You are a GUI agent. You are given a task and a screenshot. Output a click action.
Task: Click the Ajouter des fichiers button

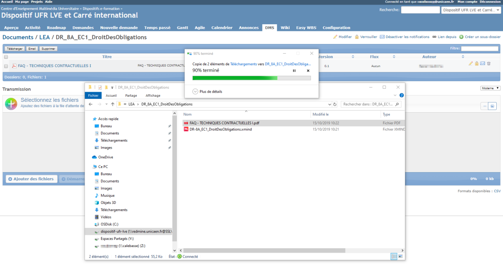click(x=31, y=179)
